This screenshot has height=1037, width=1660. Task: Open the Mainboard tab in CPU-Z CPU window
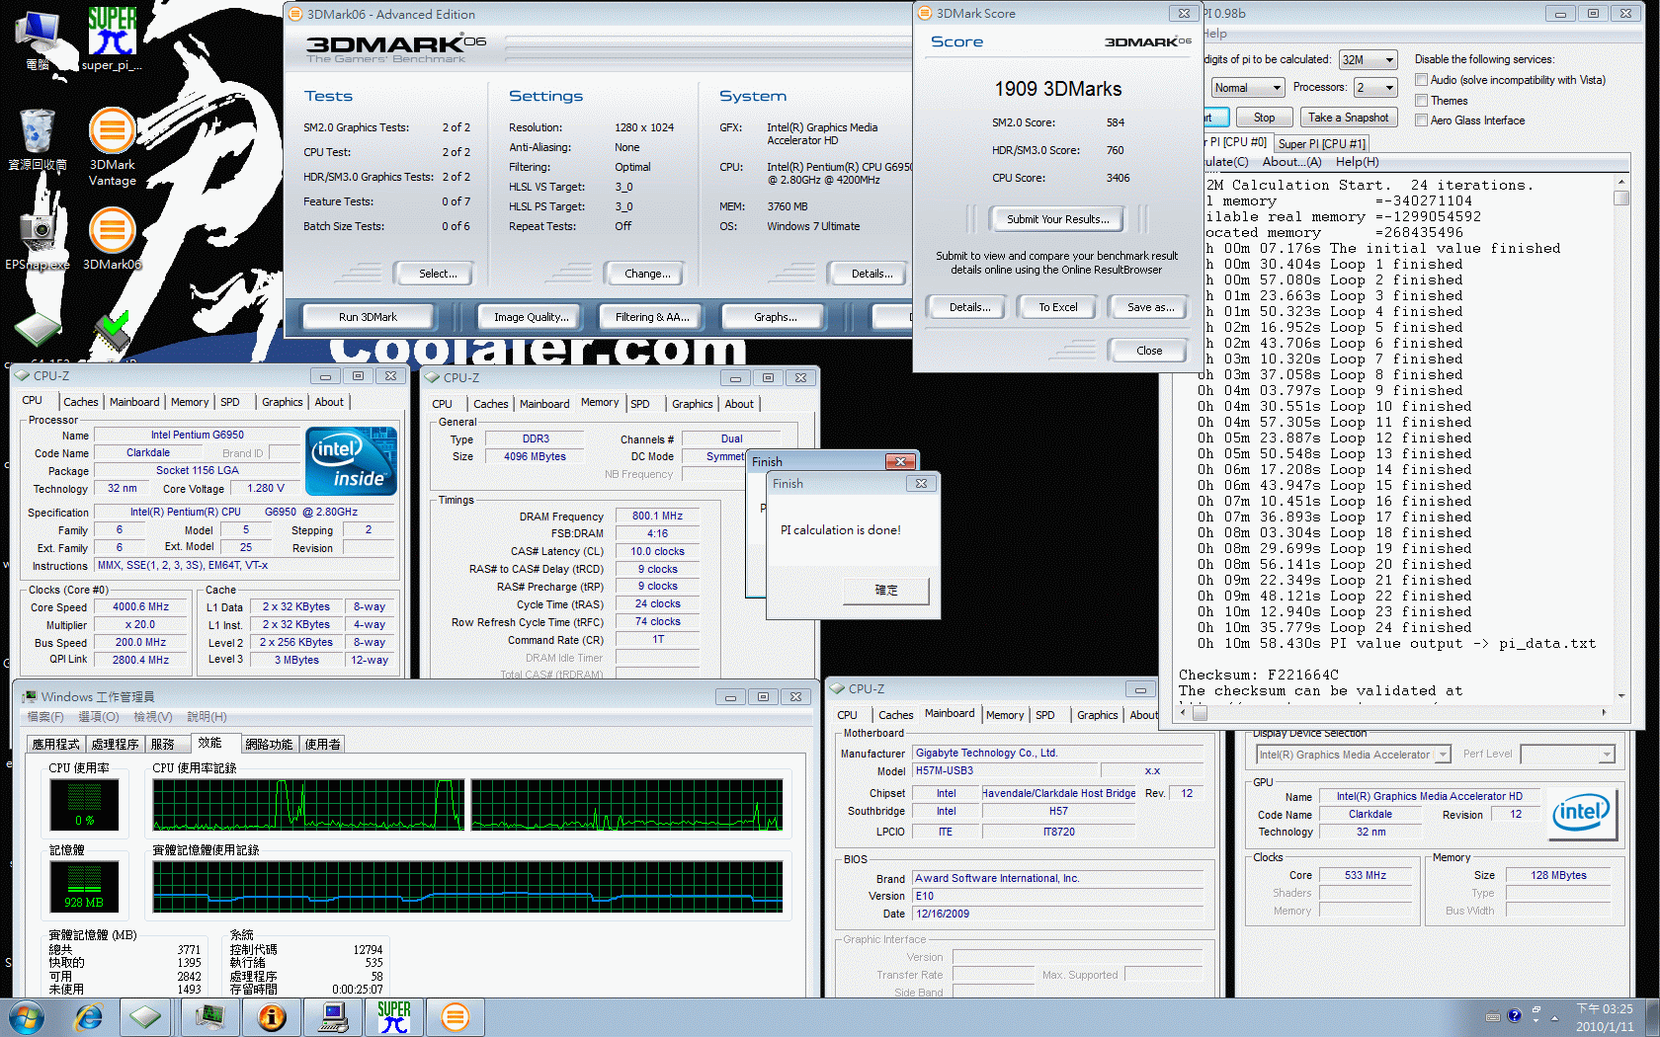coord(134,402)
